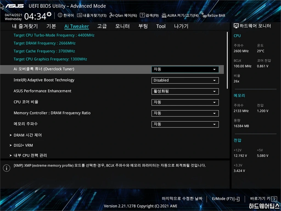Click the ASUS logo
The image size is (281, 211).
pos(14,6)
